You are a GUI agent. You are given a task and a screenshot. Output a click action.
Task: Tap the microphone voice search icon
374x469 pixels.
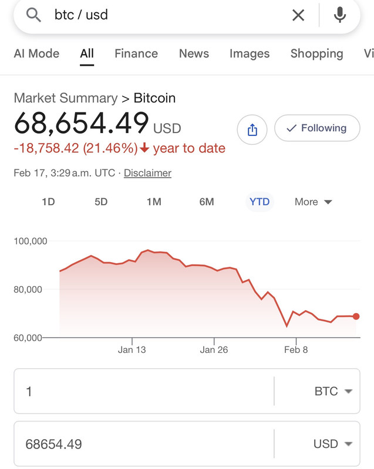[x=340, y=15]
